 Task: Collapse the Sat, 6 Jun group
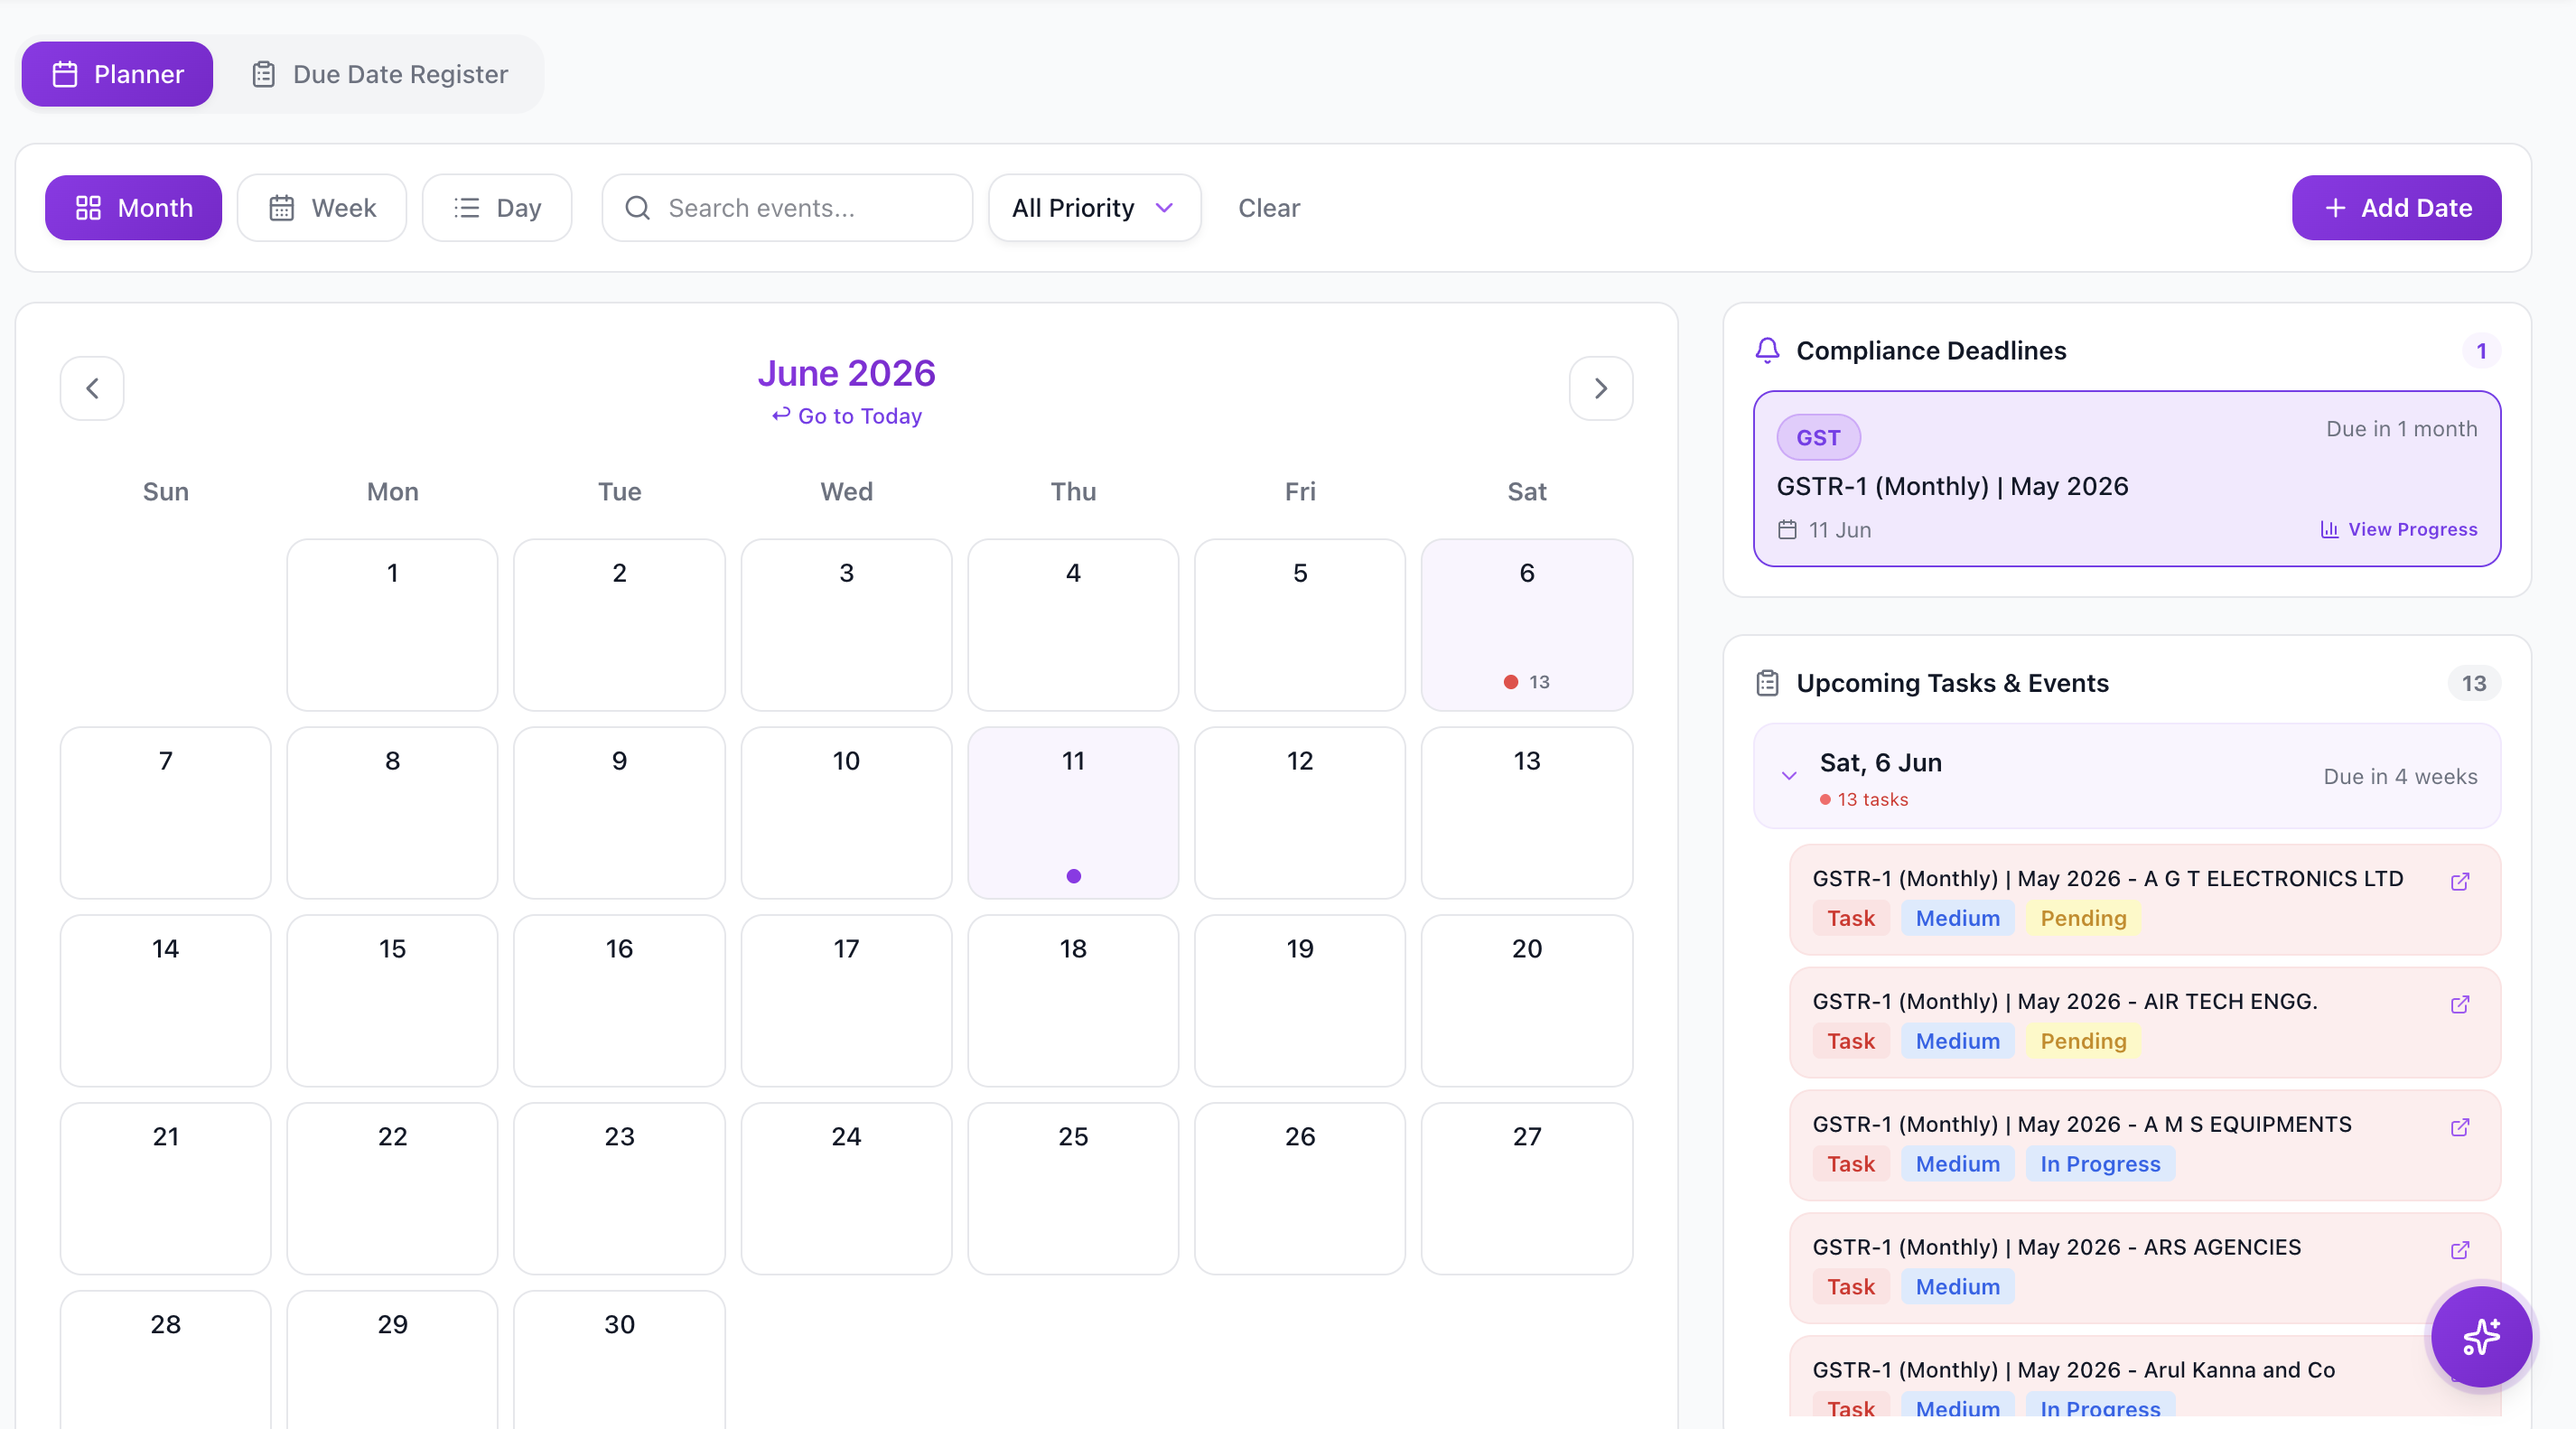pos(1789,776)
